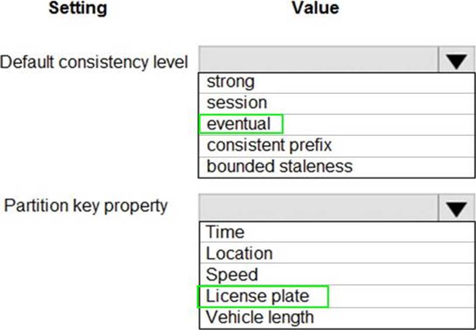Image resolution: width=476 pixels, height=330 pixels.
Task: Select the 'strong' consistency option
Action: tap(231, 82)
